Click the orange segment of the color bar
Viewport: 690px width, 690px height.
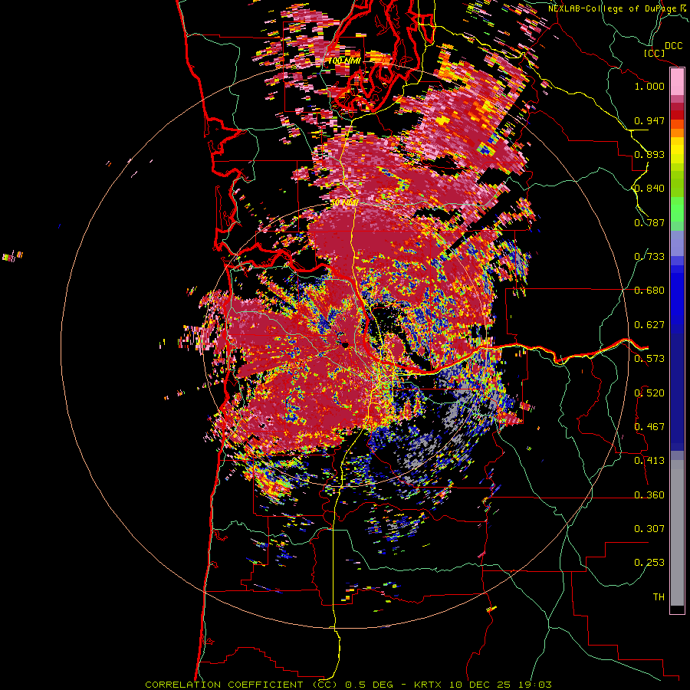click(677, 133)
